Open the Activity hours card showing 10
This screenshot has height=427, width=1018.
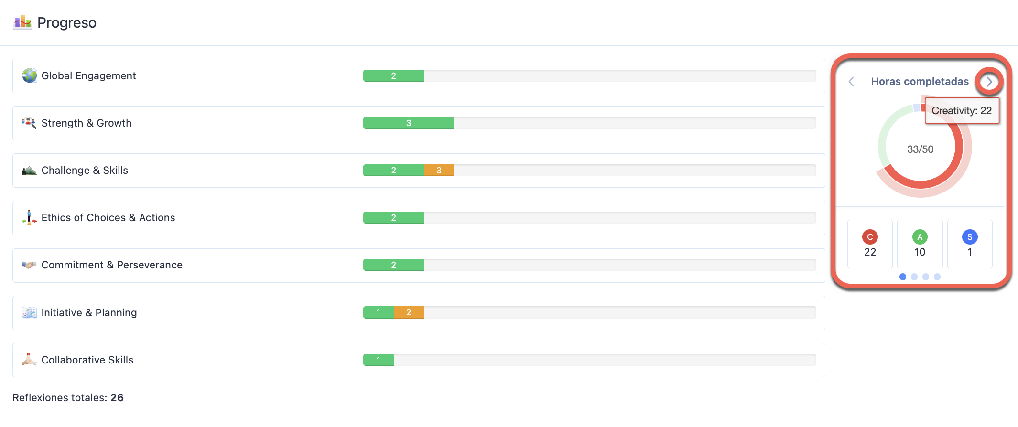pyautogui.click(x=920, y=244)
